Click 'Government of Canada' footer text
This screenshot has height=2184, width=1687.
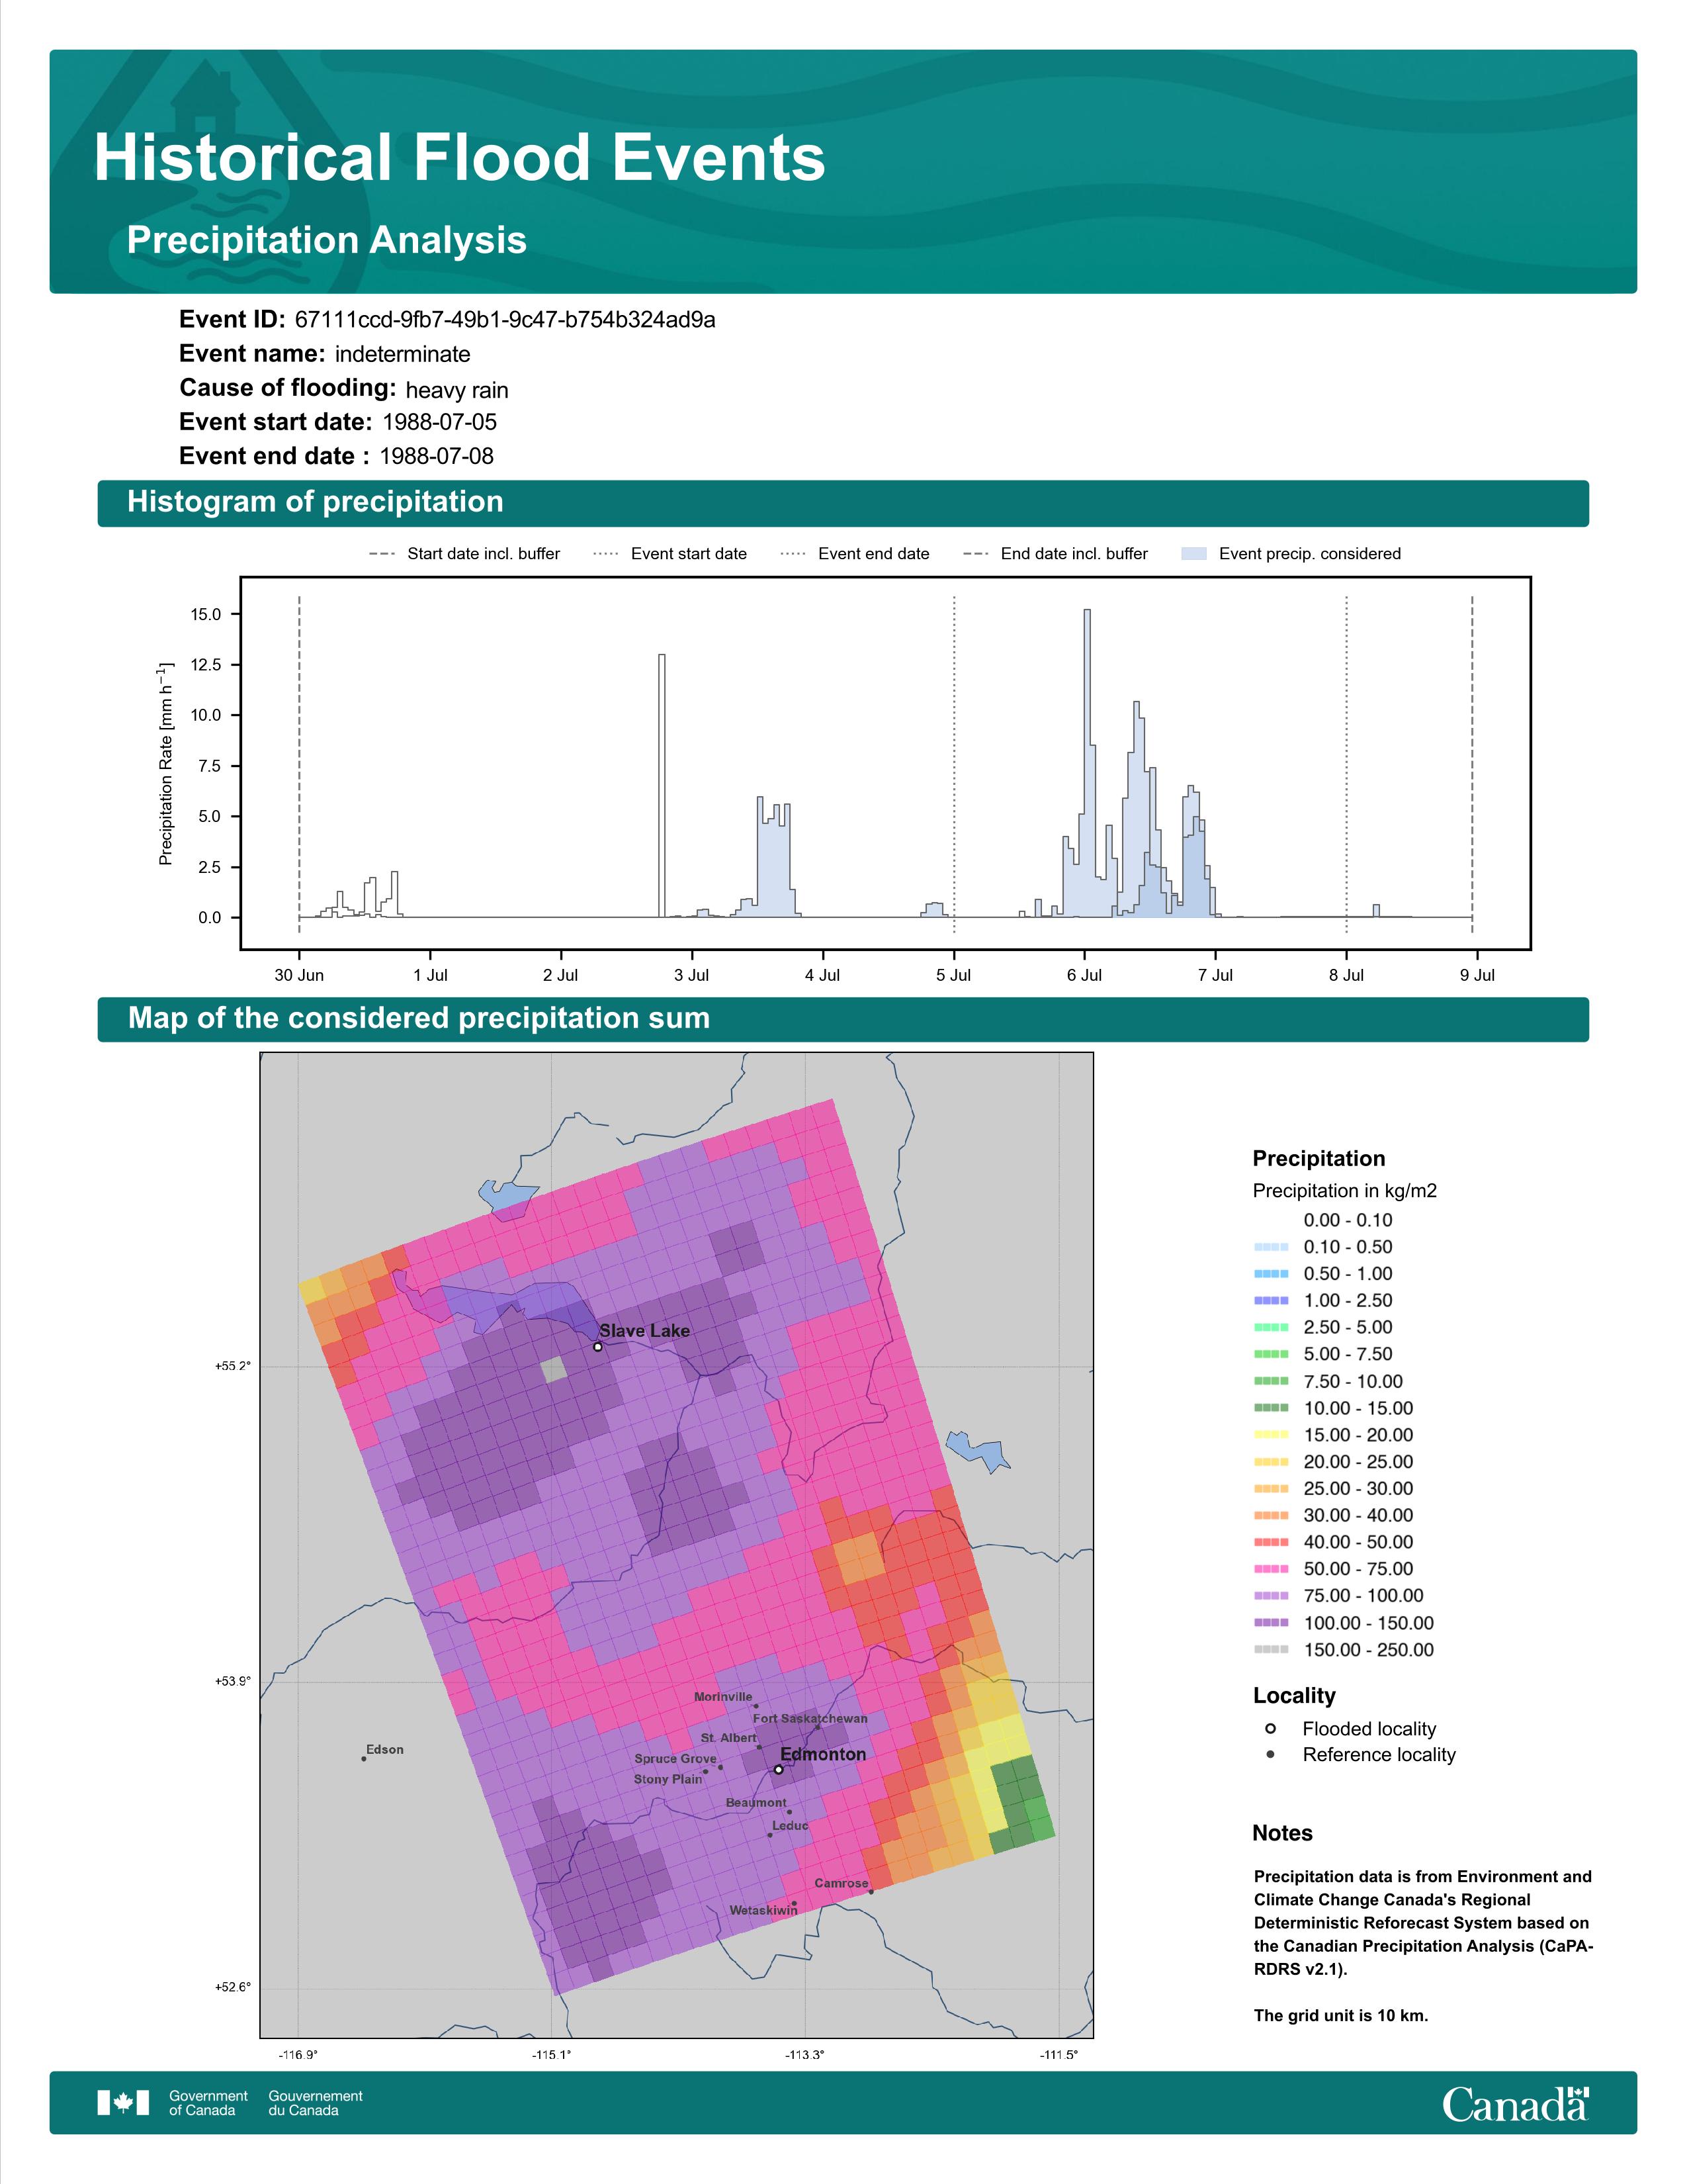pos(208,2103)
